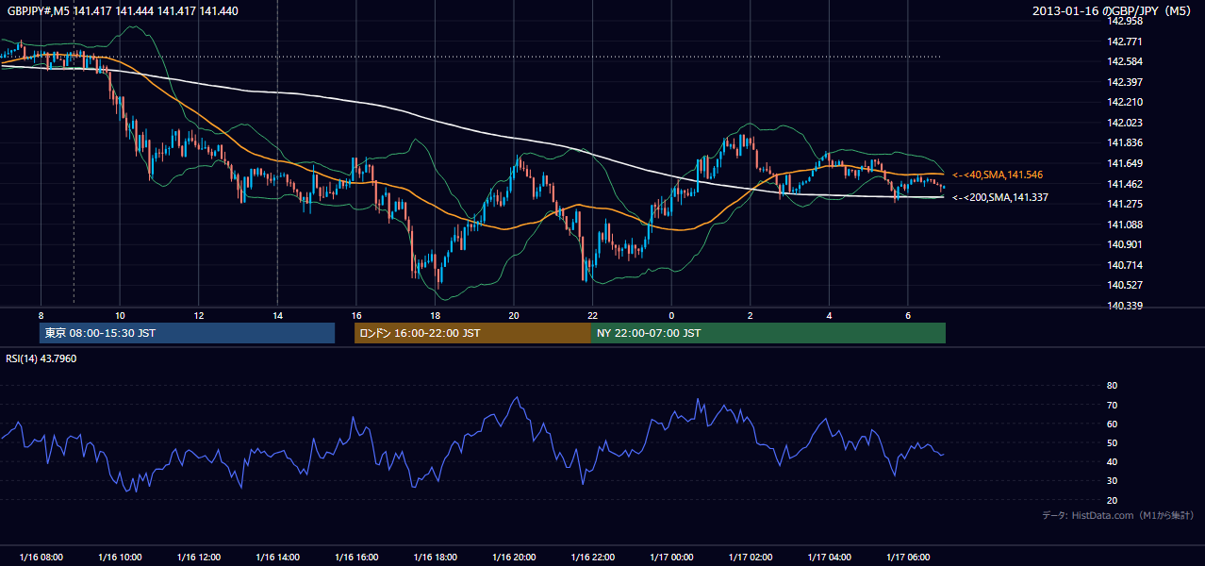Click price level 140.714 on axis
The height and width of the screenshot is (566, 1205).
pos(1125,265)
